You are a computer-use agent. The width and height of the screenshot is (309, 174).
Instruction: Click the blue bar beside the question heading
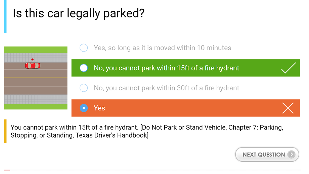point(5,17)
